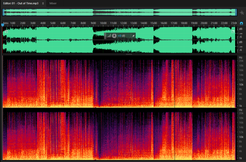Click 10k on the lower frequency scale
This screenshot has width=246, height=162.
(241, 137)
